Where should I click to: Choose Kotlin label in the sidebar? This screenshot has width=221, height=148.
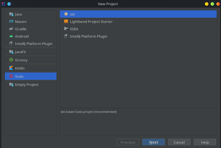[20, 68]
